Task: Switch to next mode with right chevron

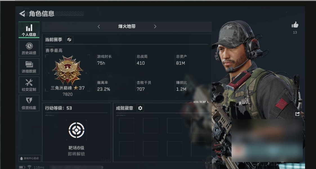Action: click(155, 26)
